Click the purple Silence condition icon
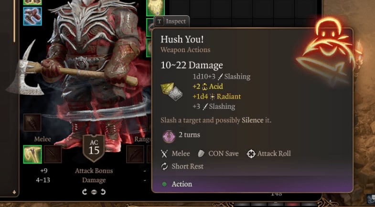This screenshot has height=207, width=375. tap(169, 136)
